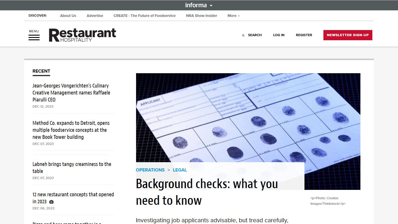Click the camera gallery icon beside 2023
398x224 pixels.
[x=52, y=202]
